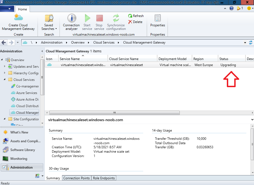Select Azure Active Directory tree item

(x=25, y=99)
